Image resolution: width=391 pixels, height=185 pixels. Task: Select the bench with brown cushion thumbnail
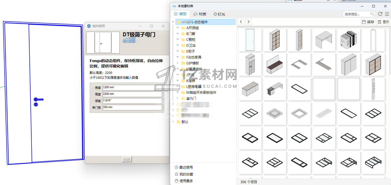tap(275, 64)
